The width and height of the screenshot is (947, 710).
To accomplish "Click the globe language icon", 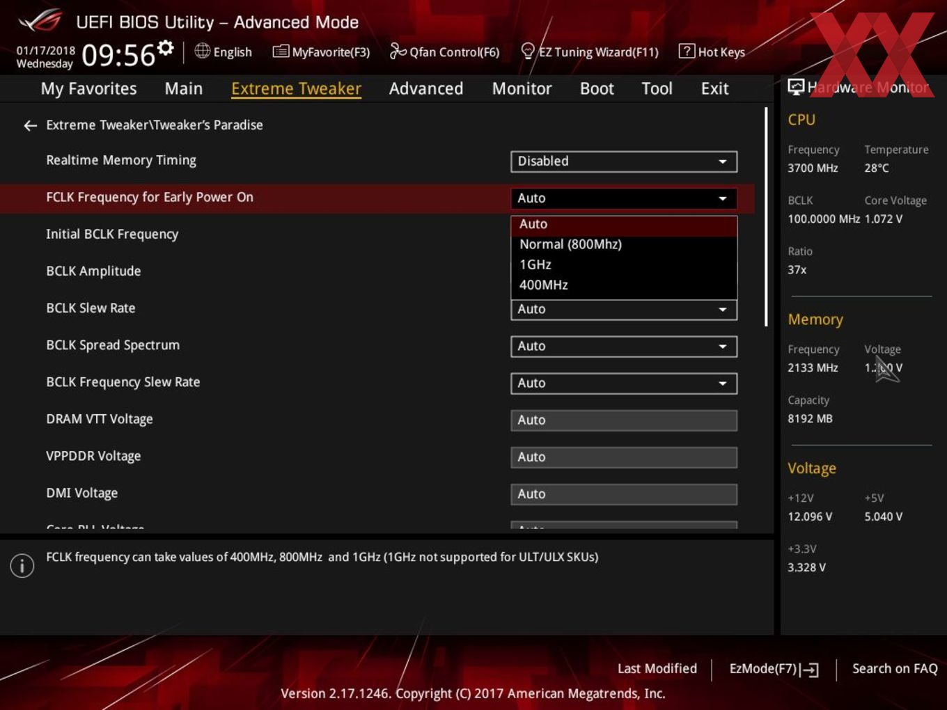I will (202, 51).
